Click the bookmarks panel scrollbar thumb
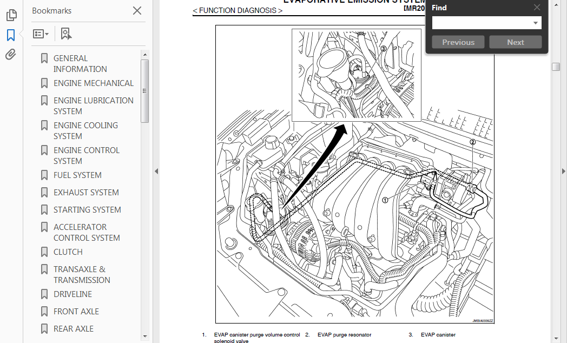 [144, 91]
